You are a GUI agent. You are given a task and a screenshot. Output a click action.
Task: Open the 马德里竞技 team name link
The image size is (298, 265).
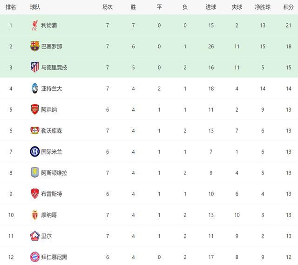[54, 67]
